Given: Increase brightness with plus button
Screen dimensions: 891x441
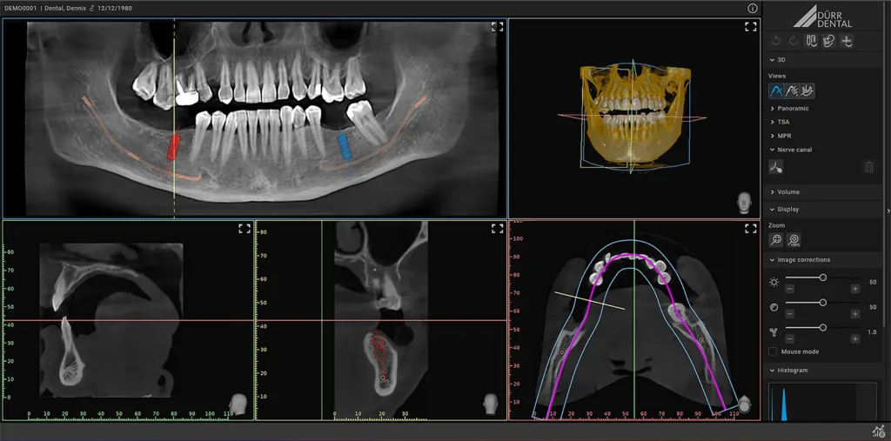Looking at the screenshot, I should click(x=854, y=290).
